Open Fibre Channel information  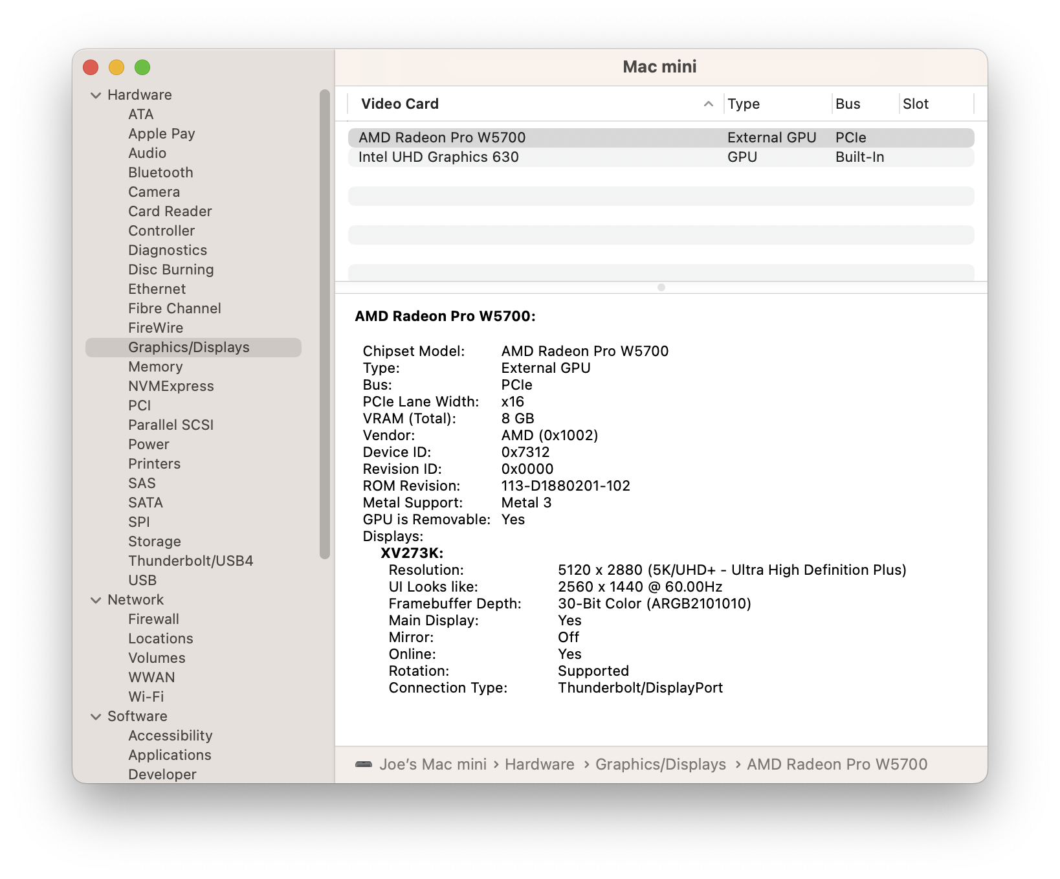coord(175,309)
